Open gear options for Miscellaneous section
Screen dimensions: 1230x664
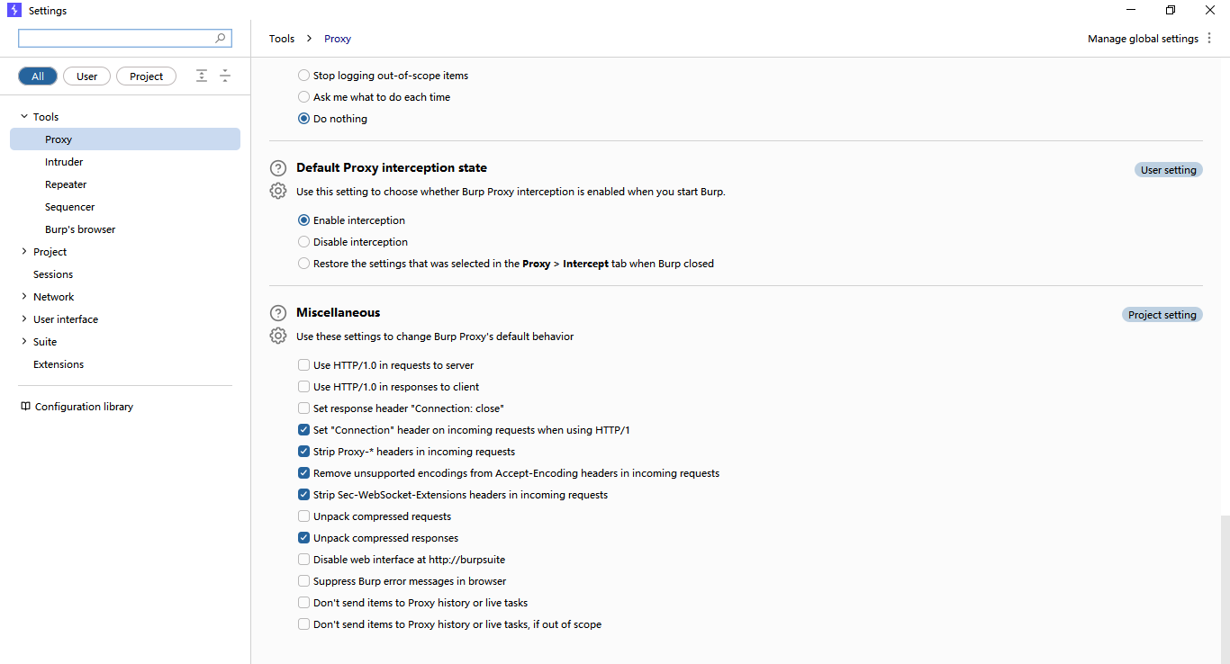click(278, 336)
